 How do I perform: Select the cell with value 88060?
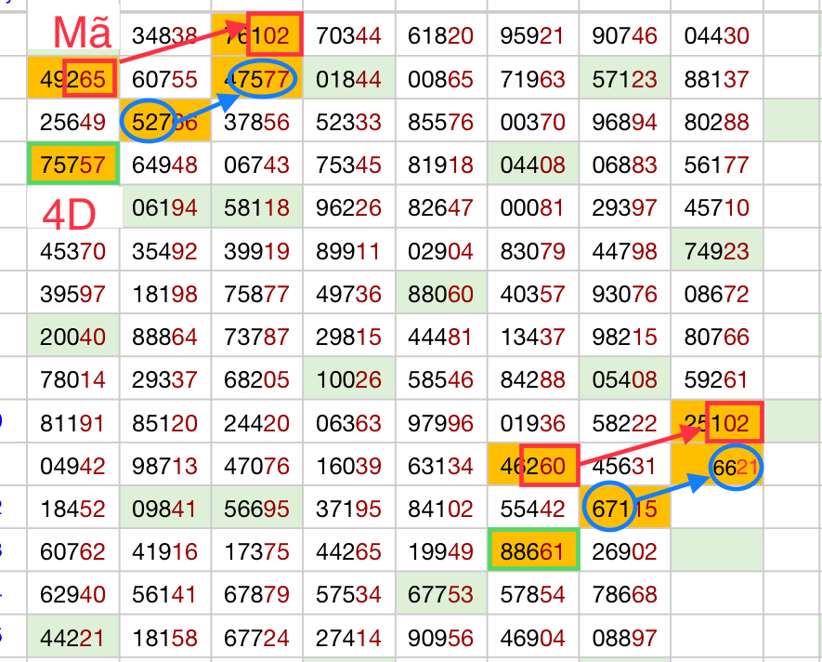click(441, 295)
